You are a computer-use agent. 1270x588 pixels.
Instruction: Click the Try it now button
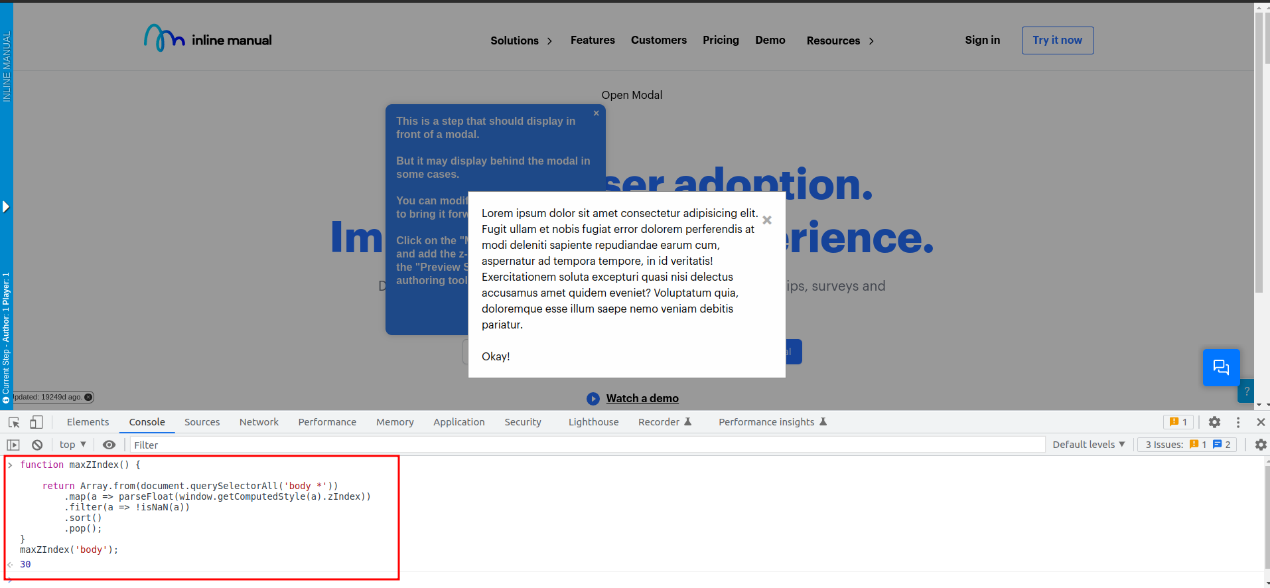click(x=1057, y=40)
